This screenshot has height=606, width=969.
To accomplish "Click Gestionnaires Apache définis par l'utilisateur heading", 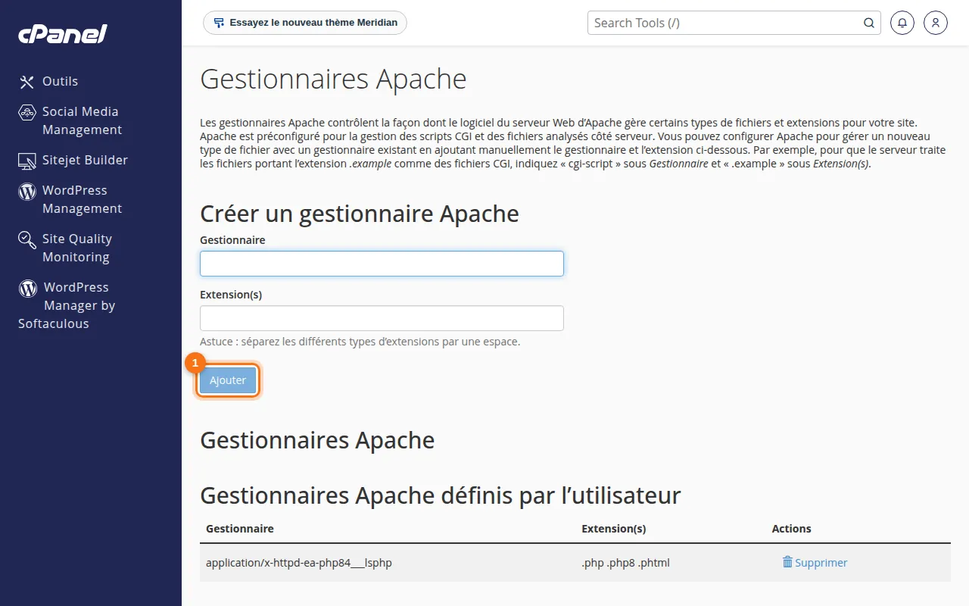I will pos(441,495).
